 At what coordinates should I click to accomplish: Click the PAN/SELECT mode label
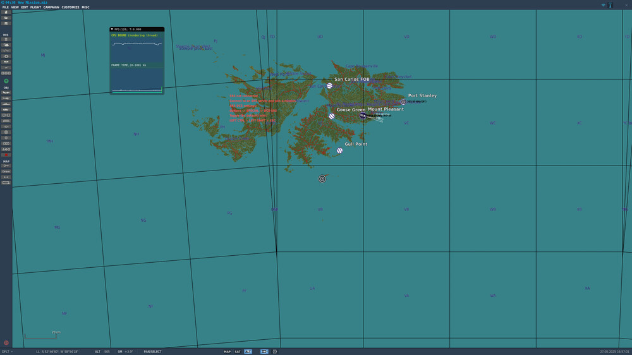153,352
